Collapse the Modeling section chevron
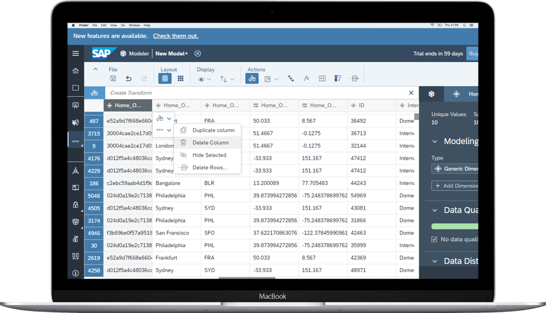 (435, 142)
